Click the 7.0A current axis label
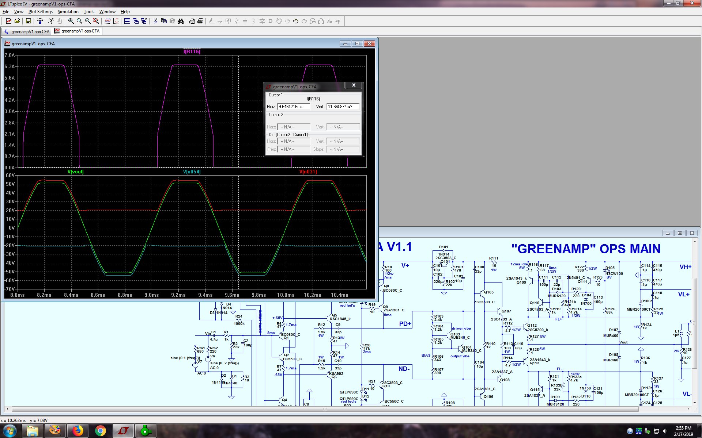This screenshot has width=702, height=438. [10, 55]
